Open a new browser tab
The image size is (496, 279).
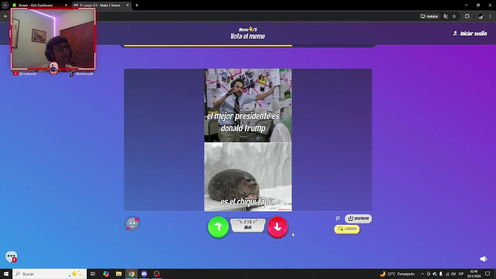coord(137,5)
